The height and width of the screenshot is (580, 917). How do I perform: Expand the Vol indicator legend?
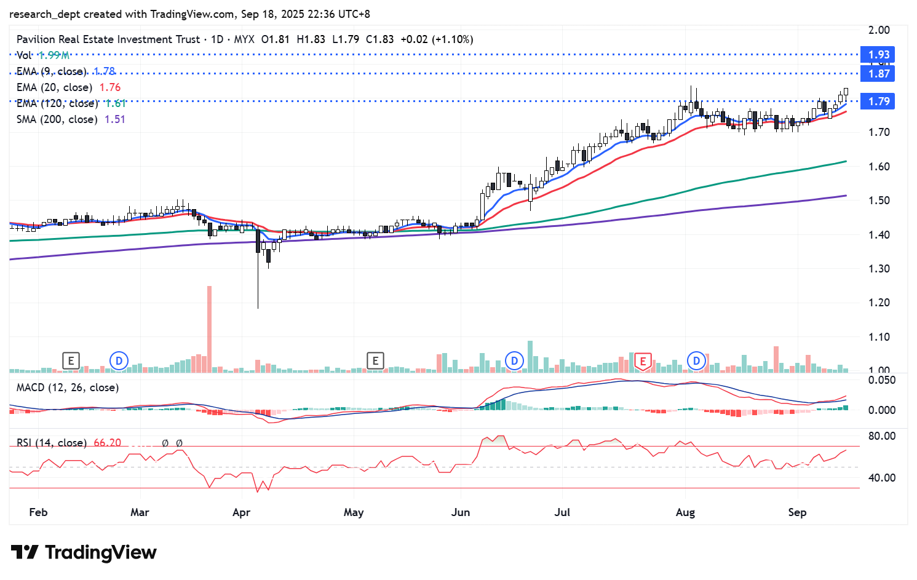pyautogui.click(x=24, y=55)
